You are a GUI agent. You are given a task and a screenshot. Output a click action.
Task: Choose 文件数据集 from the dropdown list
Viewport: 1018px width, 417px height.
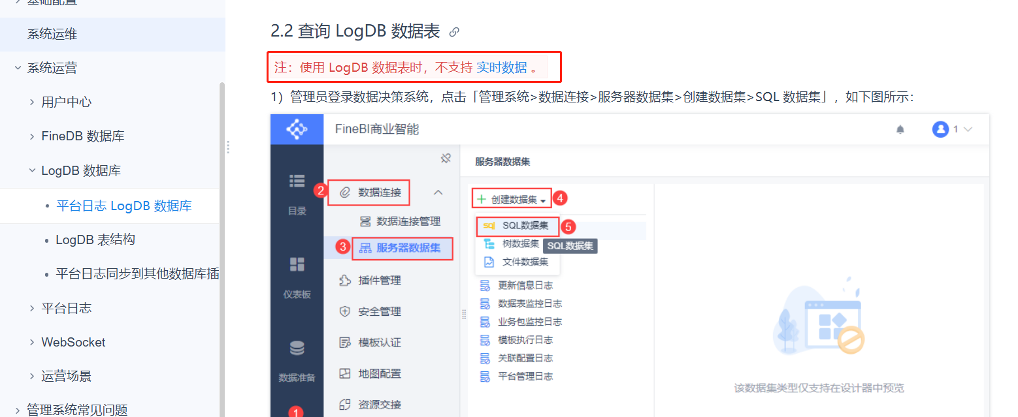(516, 262)
